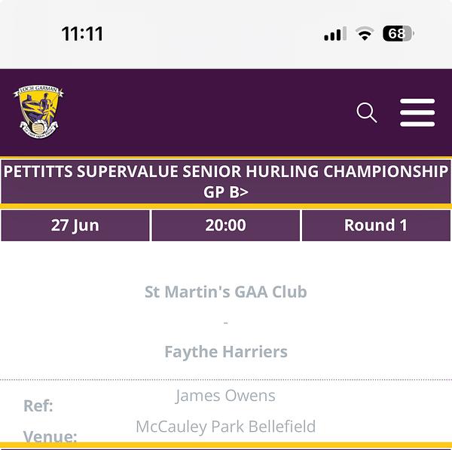The image size is (452, 450).
Task: Open Pettitts Supervalue Senior Hurling Championship heading
Action: click(x=226, y=171)
